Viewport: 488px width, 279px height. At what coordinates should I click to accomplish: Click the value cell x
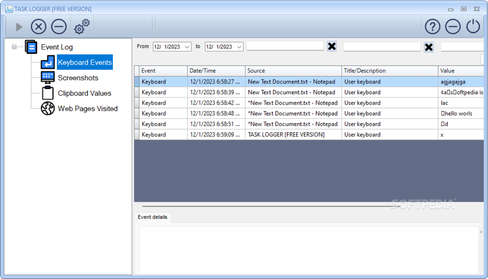pos(461,135)
